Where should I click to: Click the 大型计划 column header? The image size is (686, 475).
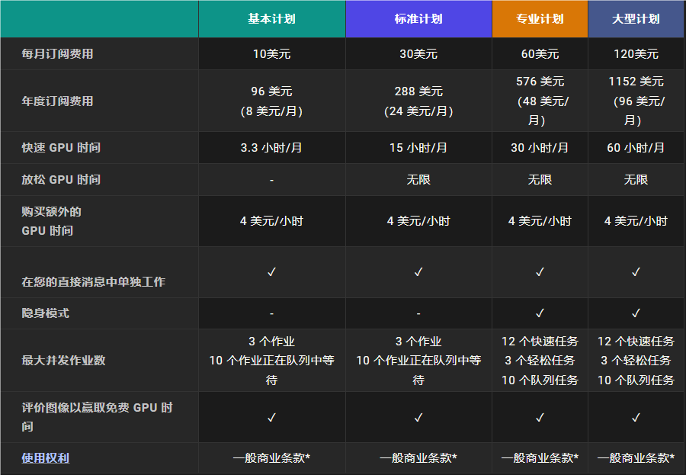pyautogui.click(x=636, y=19)
